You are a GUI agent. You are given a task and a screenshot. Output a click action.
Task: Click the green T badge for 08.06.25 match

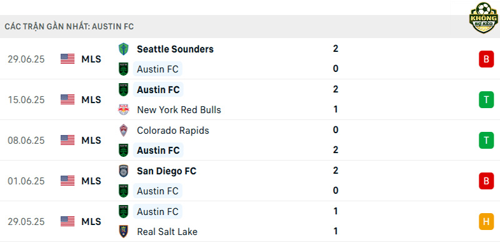pyautogui.click(x=486, y=140)
